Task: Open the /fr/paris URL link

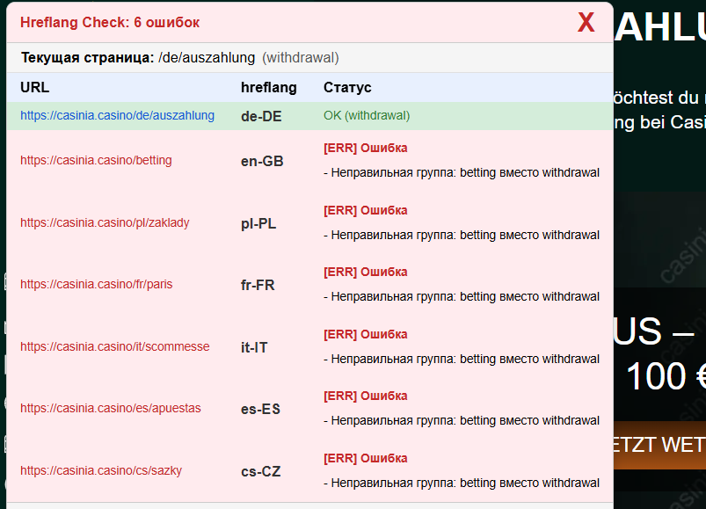Action: point(97,284)
